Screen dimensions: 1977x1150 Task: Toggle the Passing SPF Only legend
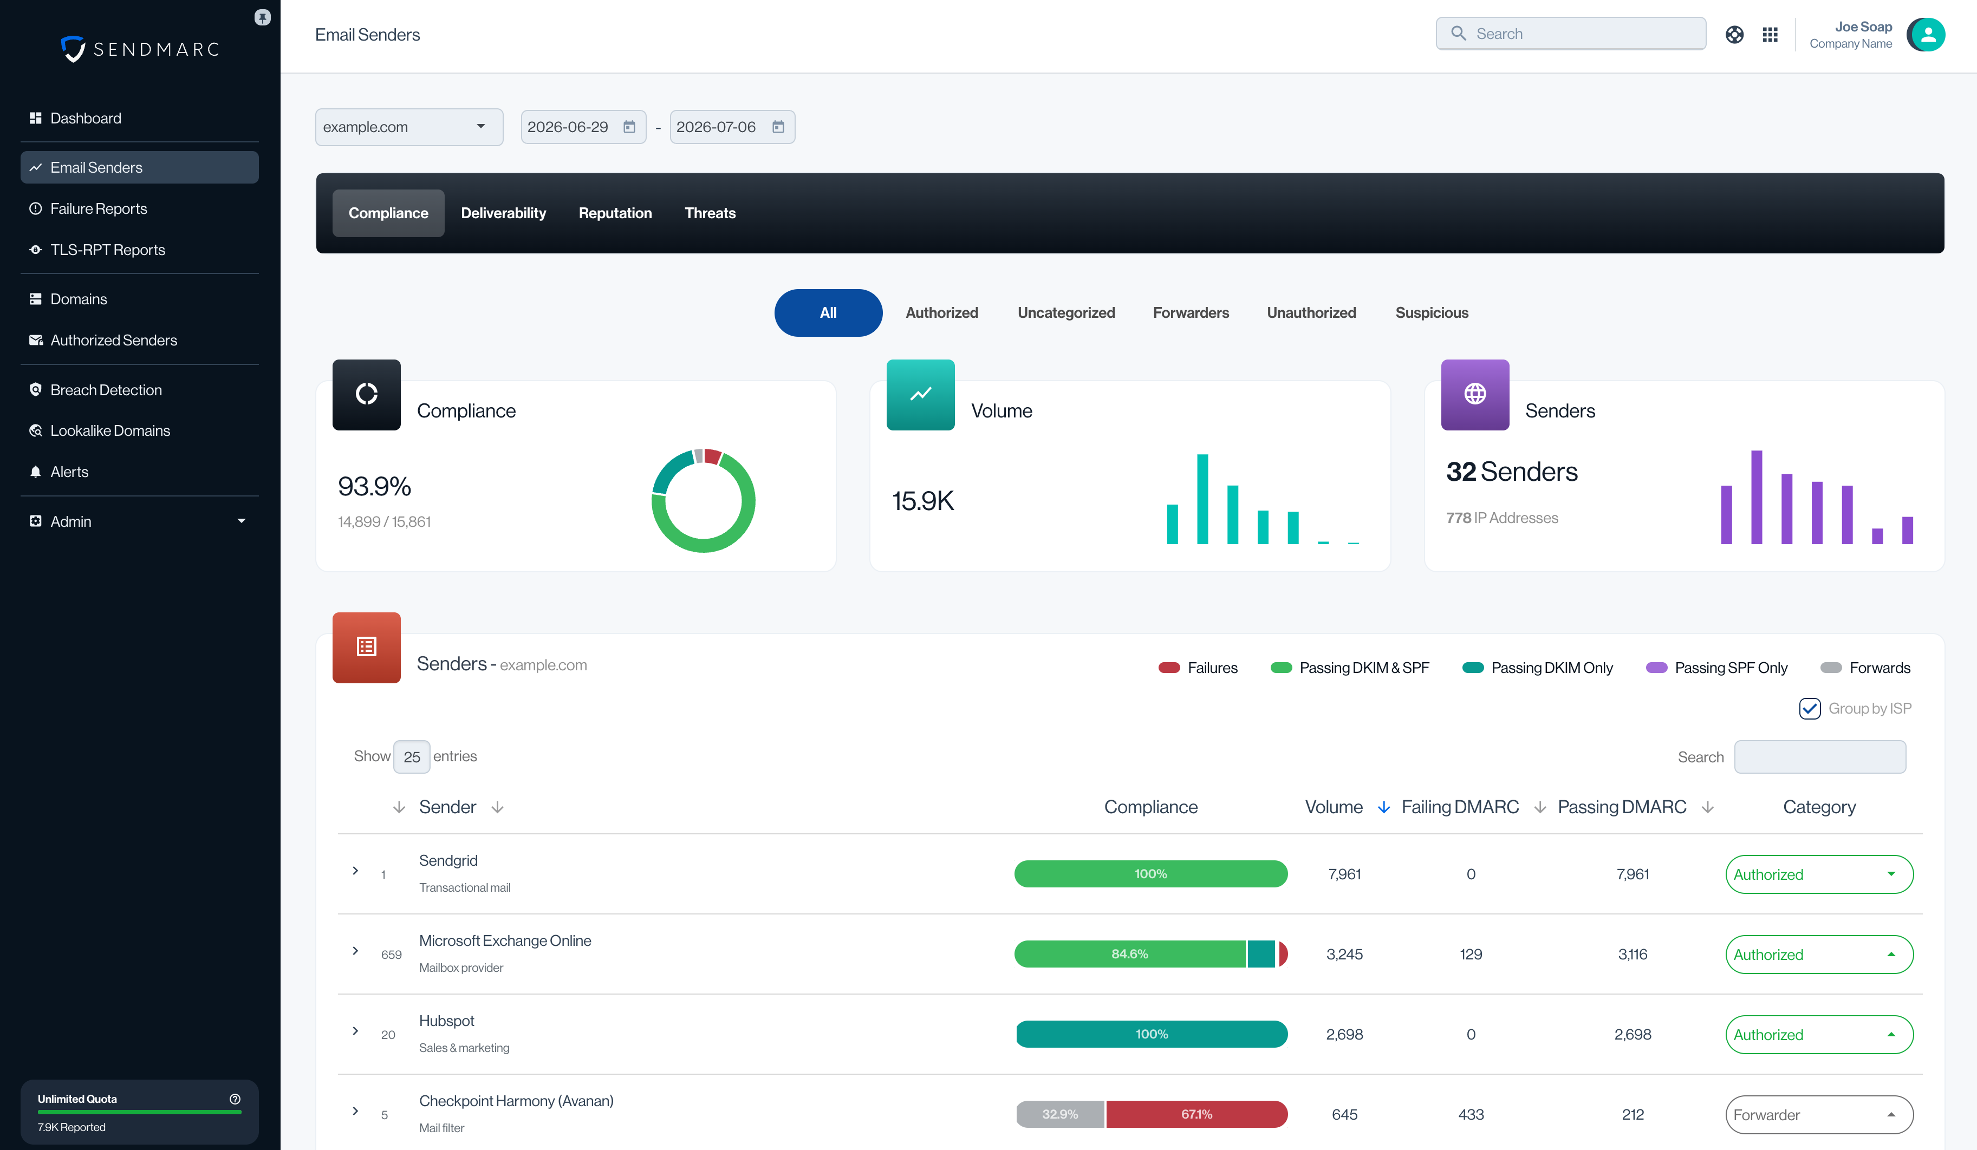coord(1716,668)
